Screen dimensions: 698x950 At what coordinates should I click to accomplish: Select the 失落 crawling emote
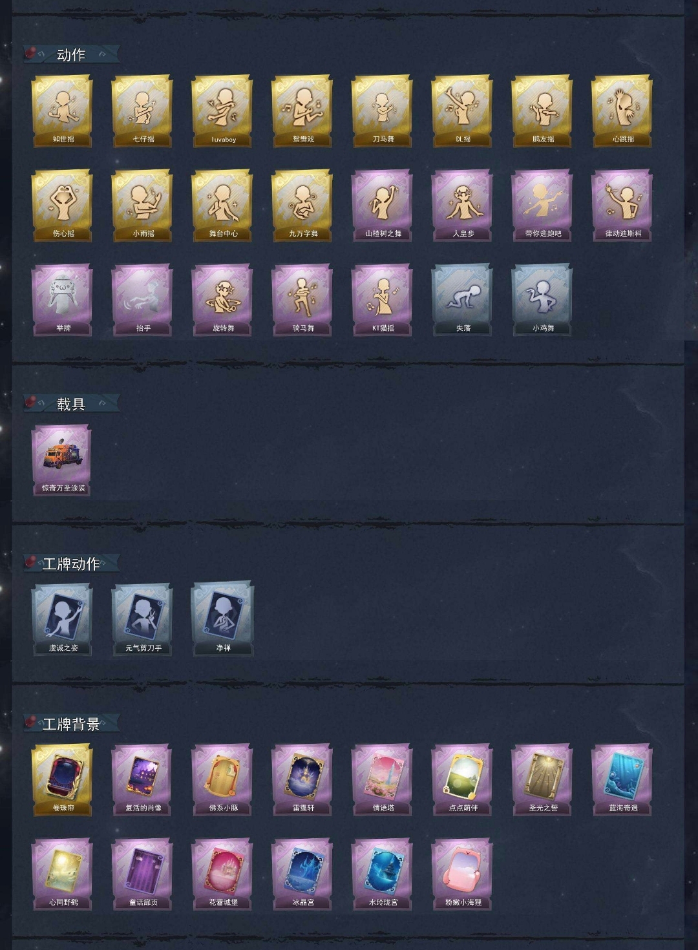pyautogui.click(x=462, y=300)
